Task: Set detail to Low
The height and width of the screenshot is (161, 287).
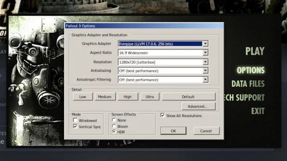Action: click(83, 97)
